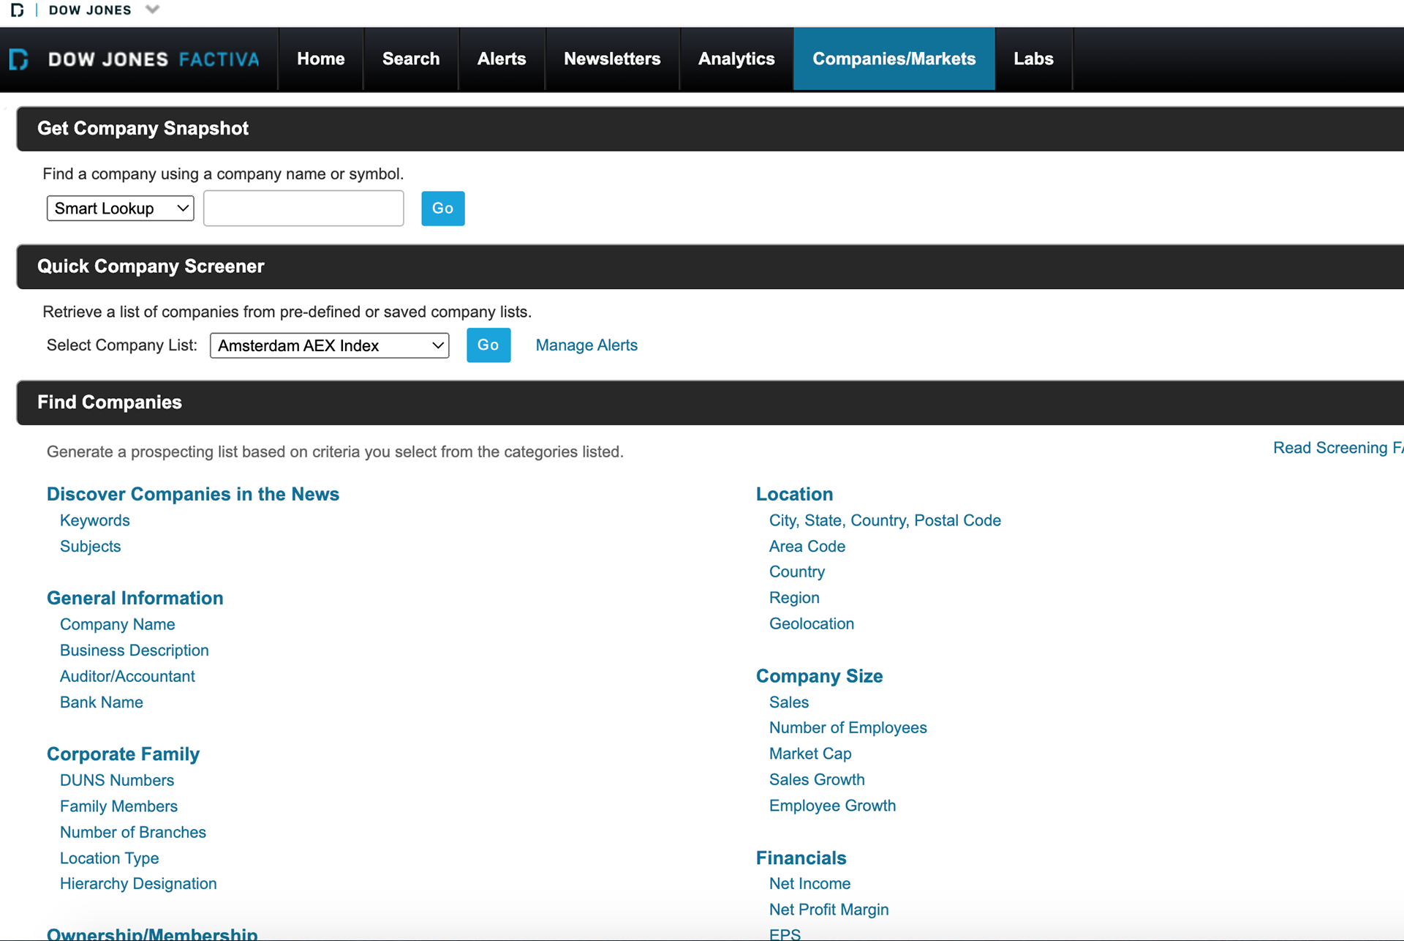
Task: Select the Auditor/Accountant link
Action: [x=128, y=676]
